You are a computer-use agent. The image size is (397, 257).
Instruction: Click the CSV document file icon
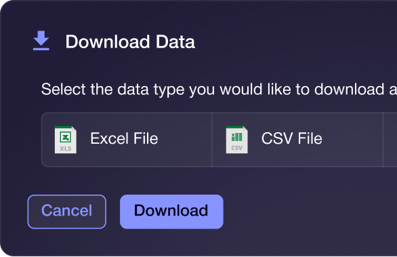[x=236, y=140]
